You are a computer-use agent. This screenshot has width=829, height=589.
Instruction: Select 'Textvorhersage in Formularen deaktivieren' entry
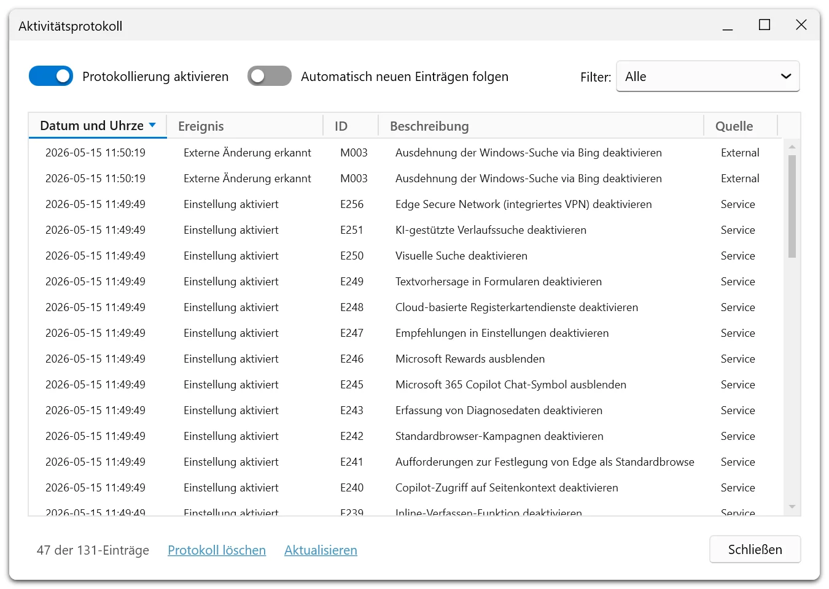pos(499,282)
